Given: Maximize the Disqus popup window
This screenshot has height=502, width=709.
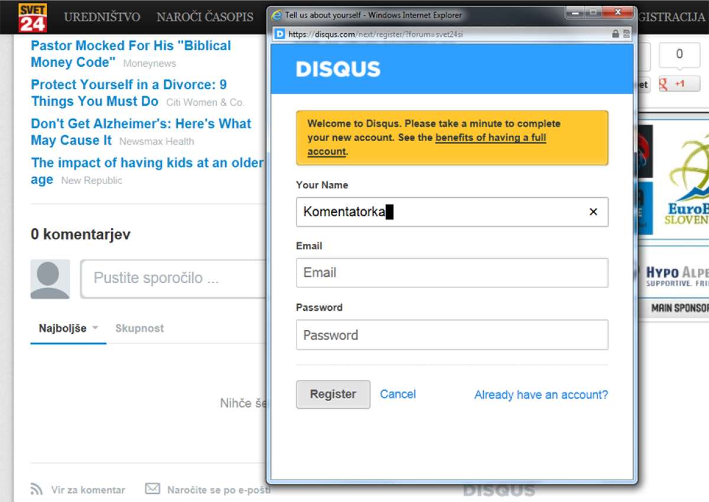Looking at the screenshot, I should coord(593,12).
